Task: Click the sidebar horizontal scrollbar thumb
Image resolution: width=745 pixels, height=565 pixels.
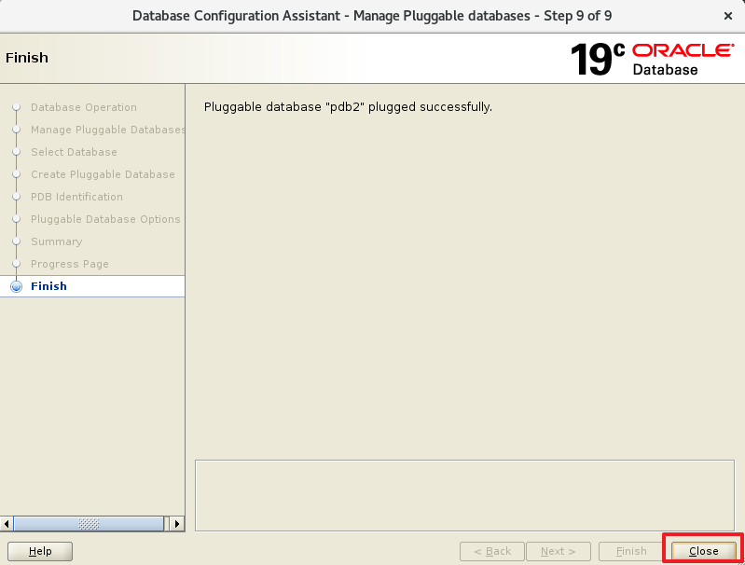Action: pos(89,524)
